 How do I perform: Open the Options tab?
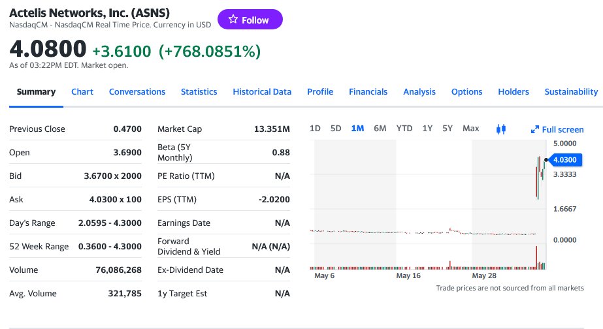pos(466,92)
